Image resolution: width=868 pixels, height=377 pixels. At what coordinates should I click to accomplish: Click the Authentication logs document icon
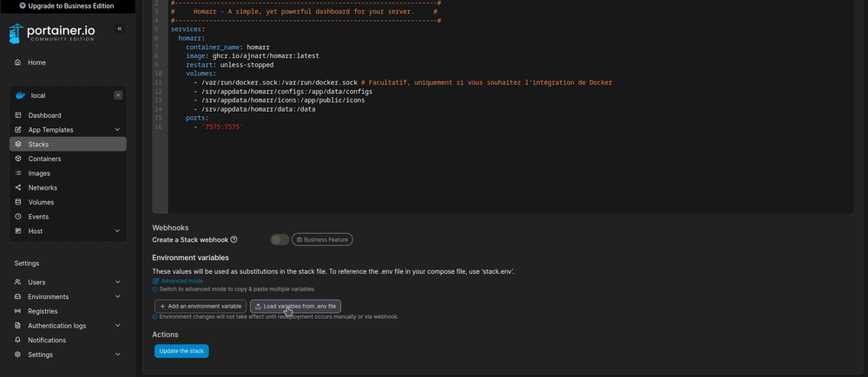click(x=18, y=326)
